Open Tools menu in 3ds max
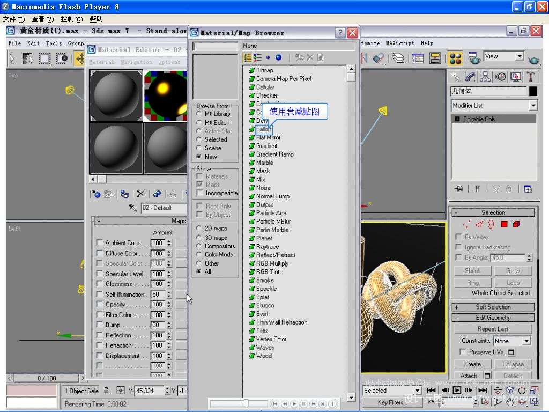 point(54,43)
